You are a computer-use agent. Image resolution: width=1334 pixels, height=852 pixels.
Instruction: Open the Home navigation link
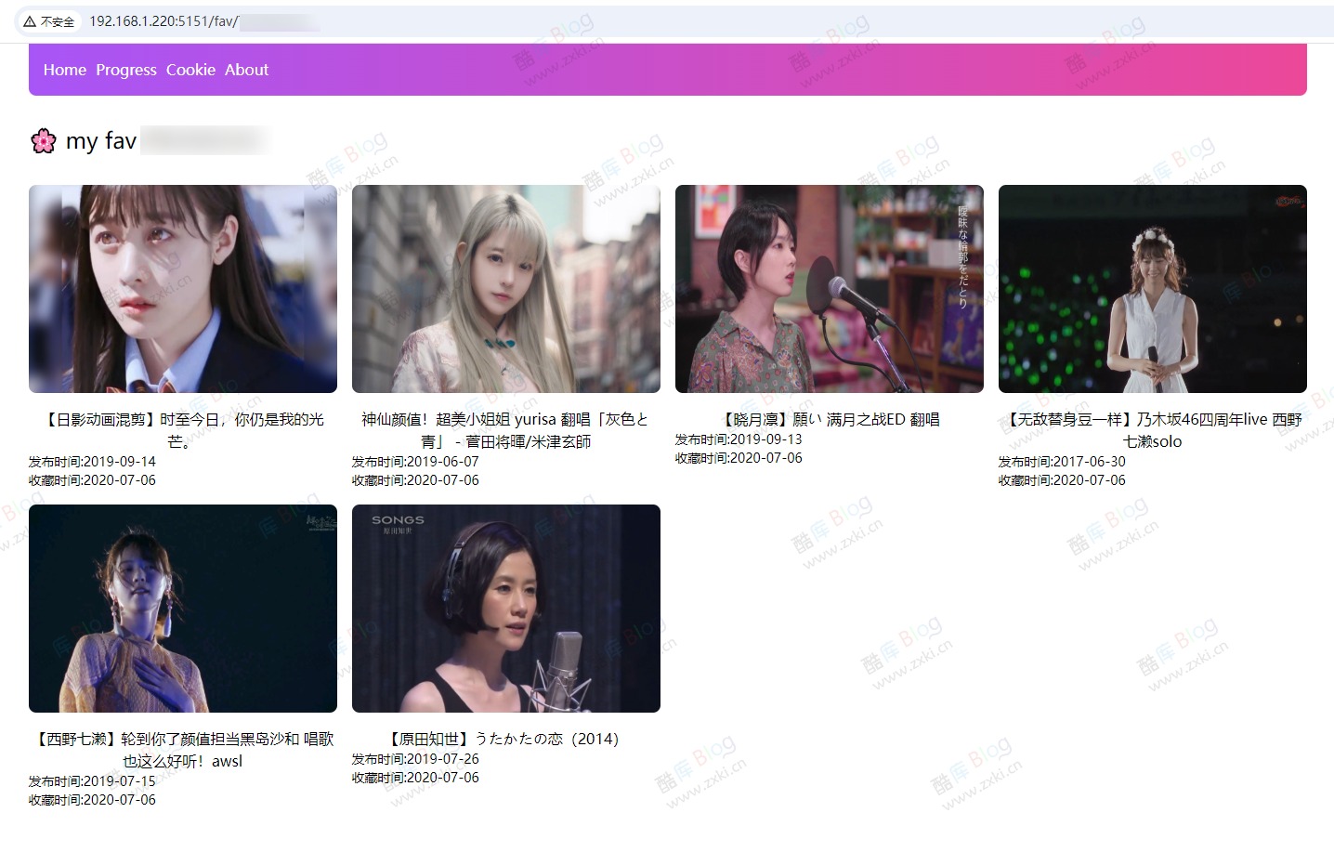(x=63, y=69)
